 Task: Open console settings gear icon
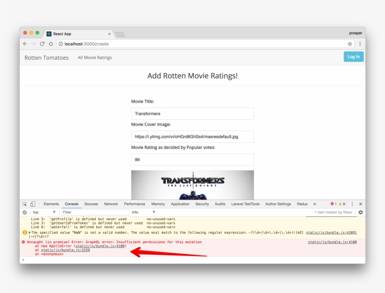361,212
